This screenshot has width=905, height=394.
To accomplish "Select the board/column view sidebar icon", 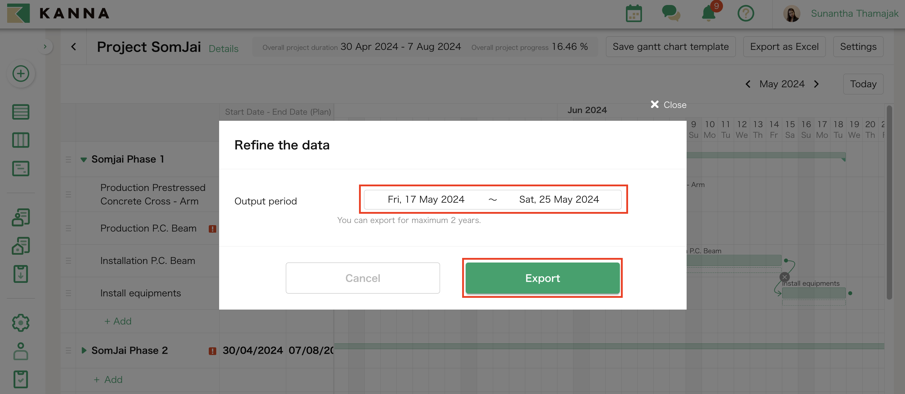I will tap(20, 140).
